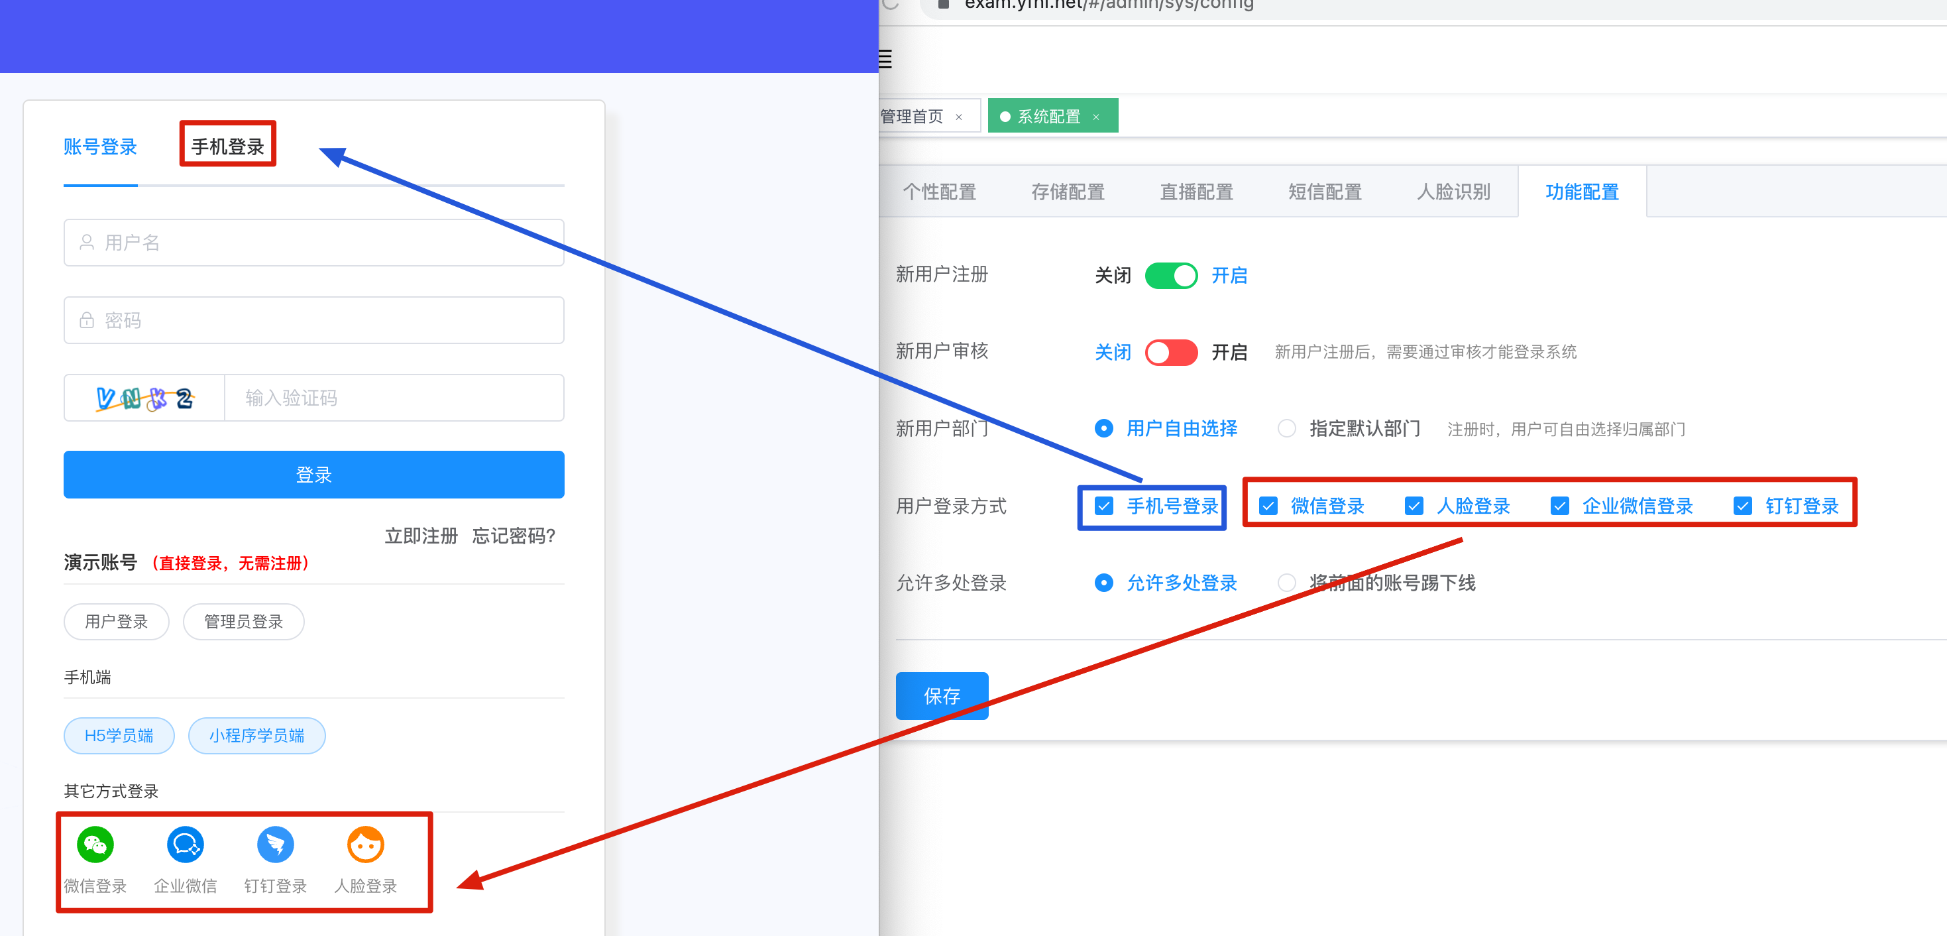Open the 存储配置 tab
Viewport: 1947px width, 936px height.
tap(1068, 192)
